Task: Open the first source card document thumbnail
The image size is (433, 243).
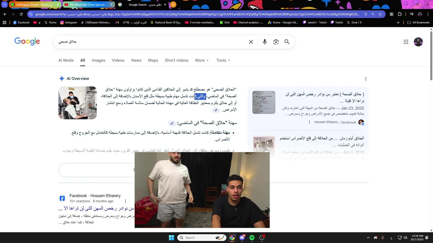Action: [264, 102]
